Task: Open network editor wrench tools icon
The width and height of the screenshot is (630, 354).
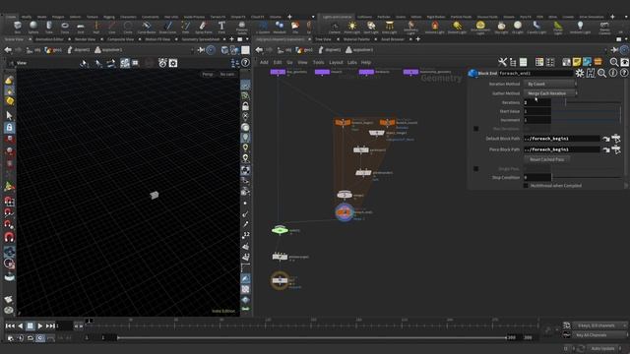Action: point(502,62)
